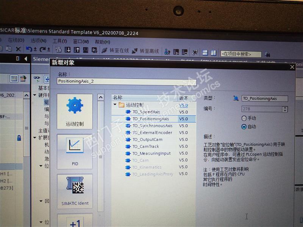303x227 pixels.
Task: Split the editor space vertically
Action: click(x=213, y=53)
